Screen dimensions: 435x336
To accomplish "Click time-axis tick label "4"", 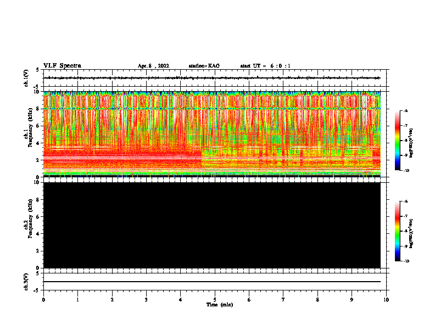I will coord(181,300).
